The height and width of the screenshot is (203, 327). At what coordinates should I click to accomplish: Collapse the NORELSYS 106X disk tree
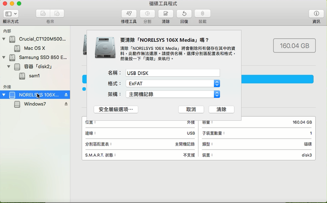(x=4, y=95)
